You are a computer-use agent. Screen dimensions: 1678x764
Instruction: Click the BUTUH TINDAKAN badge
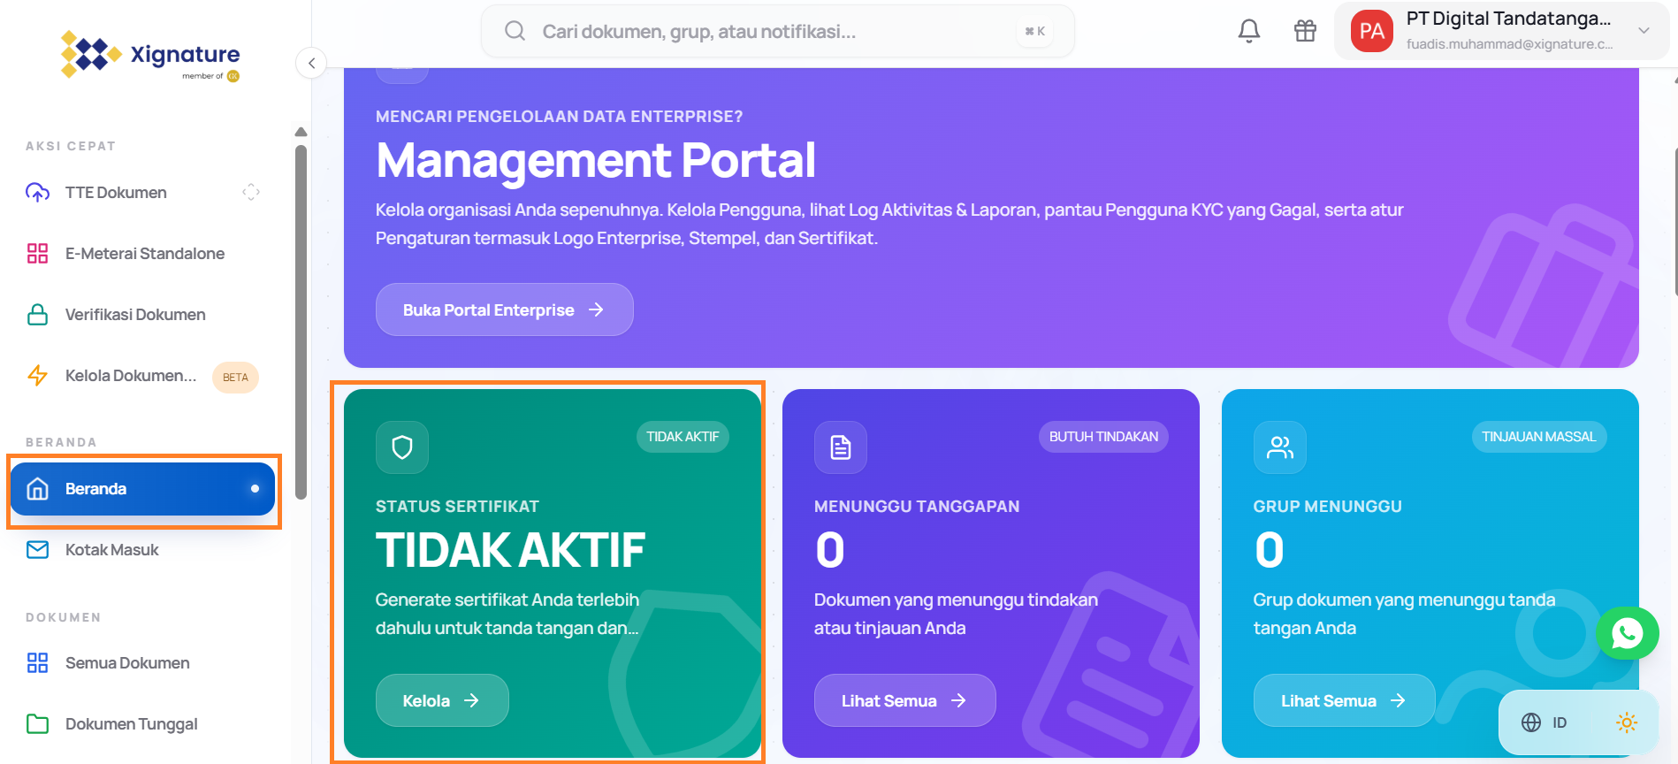coord(1103,437)
